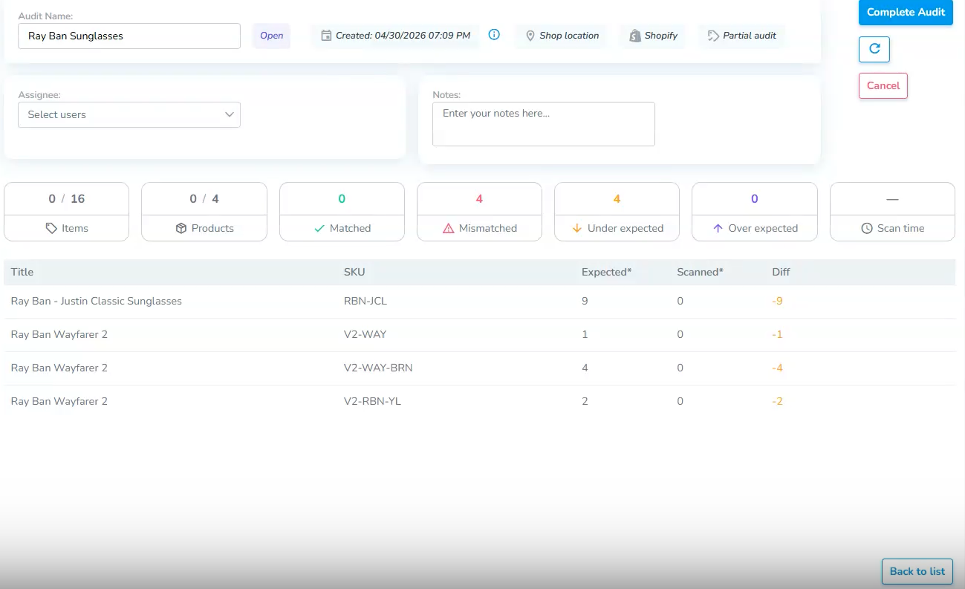Click the -1 diff value
This screenshot has height=589, width=965.
point(777,334)
